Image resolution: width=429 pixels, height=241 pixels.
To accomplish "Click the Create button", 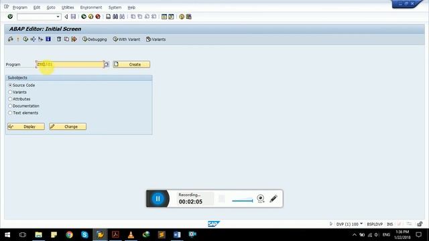I will 131,64.
